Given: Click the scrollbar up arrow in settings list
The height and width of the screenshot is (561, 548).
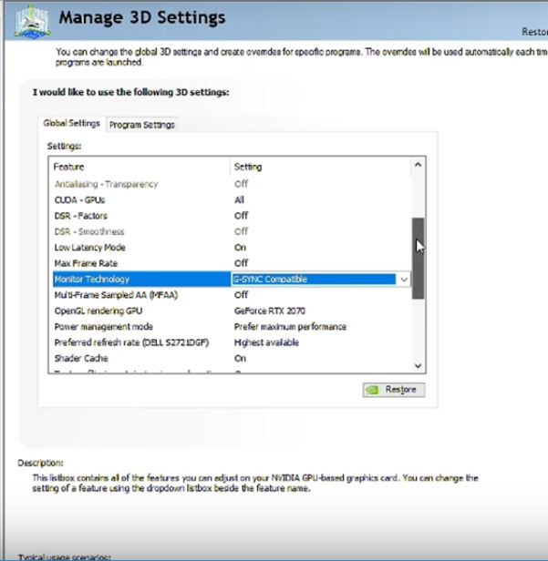Looking at the screenshot, I should [x=418, y=165].
